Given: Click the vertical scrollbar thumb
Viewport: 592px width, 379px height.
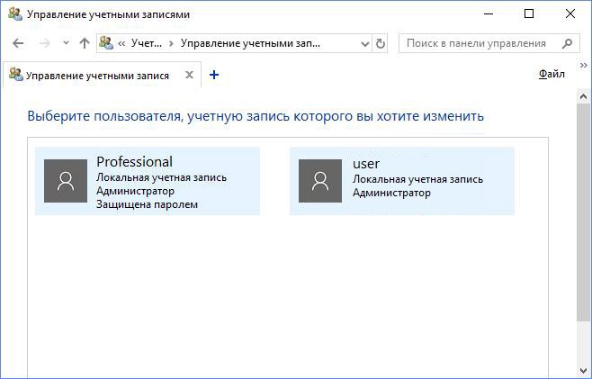Looking at the screenshot, I should (x=583, y=212).
